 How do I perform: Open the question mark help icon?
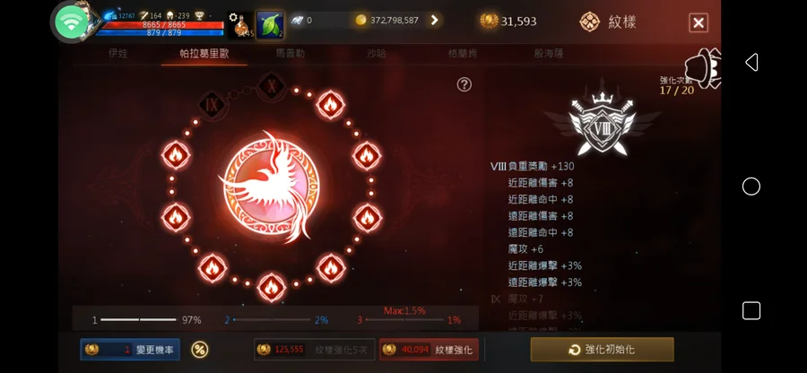point(464,84)
